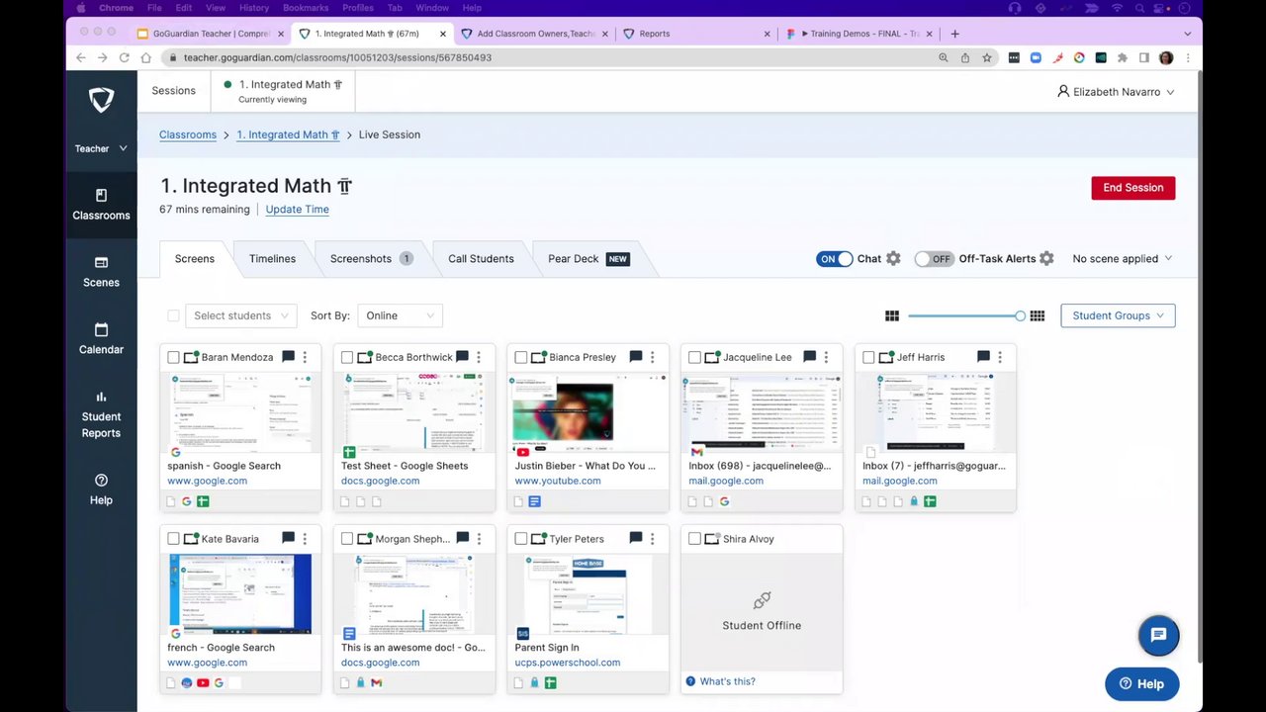Image resolution: width=1266 pixels, height=712 pixels.
Task: Switch to the Timelines tab
Action: (272, 258)
